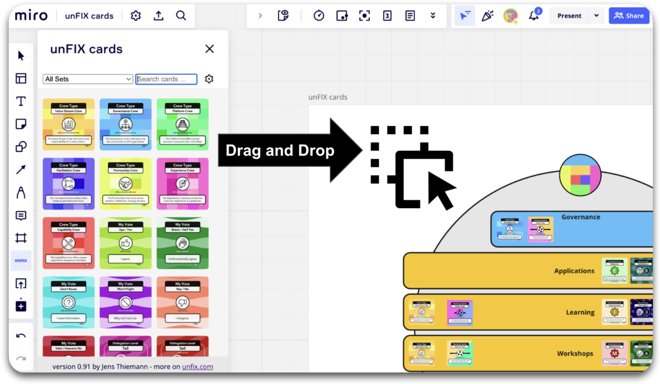Image resolution: width=660 pixels, height=384 pixels.
Task: Click the Upload tool icon
Action: pyautogui.click(x=21, y=284)
